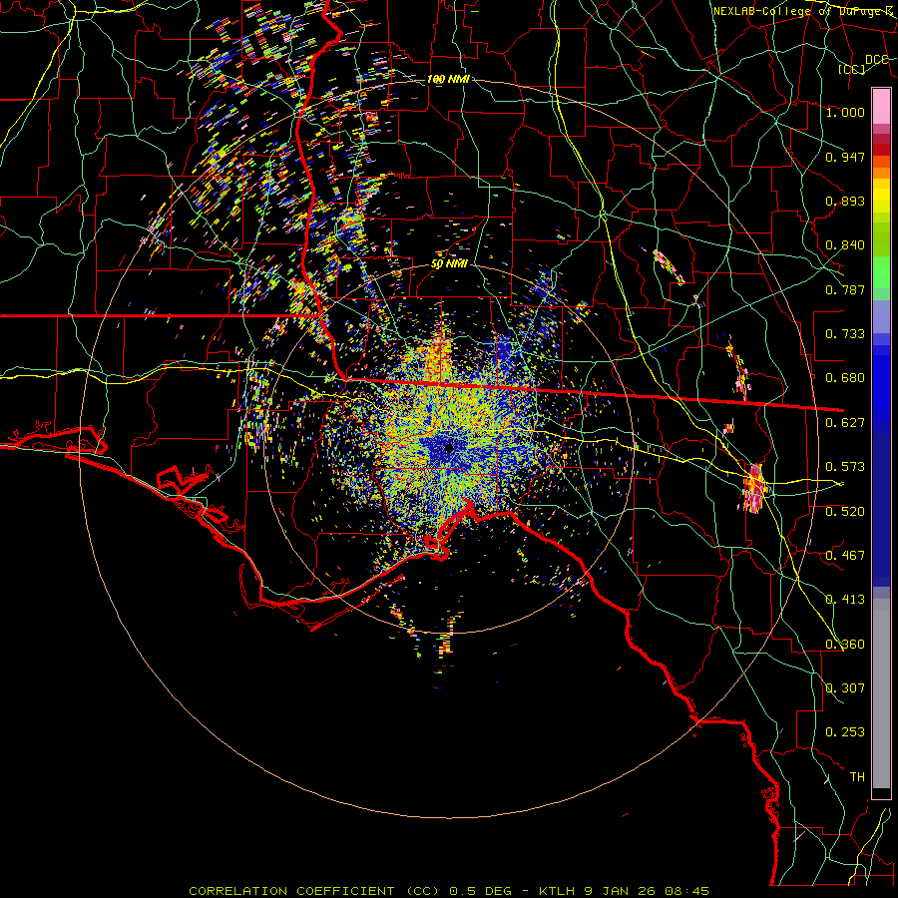Click the [CC] units label
Image resolution: width=898 pixels, height=898 pixels.
tap(852, 69)
